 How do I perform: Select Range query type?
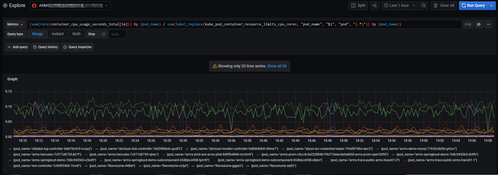37,34
